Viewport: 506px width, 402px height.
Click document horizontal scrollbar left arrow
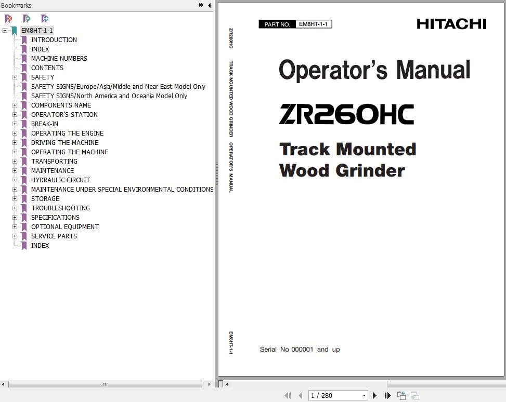click(x=227, y=384)
